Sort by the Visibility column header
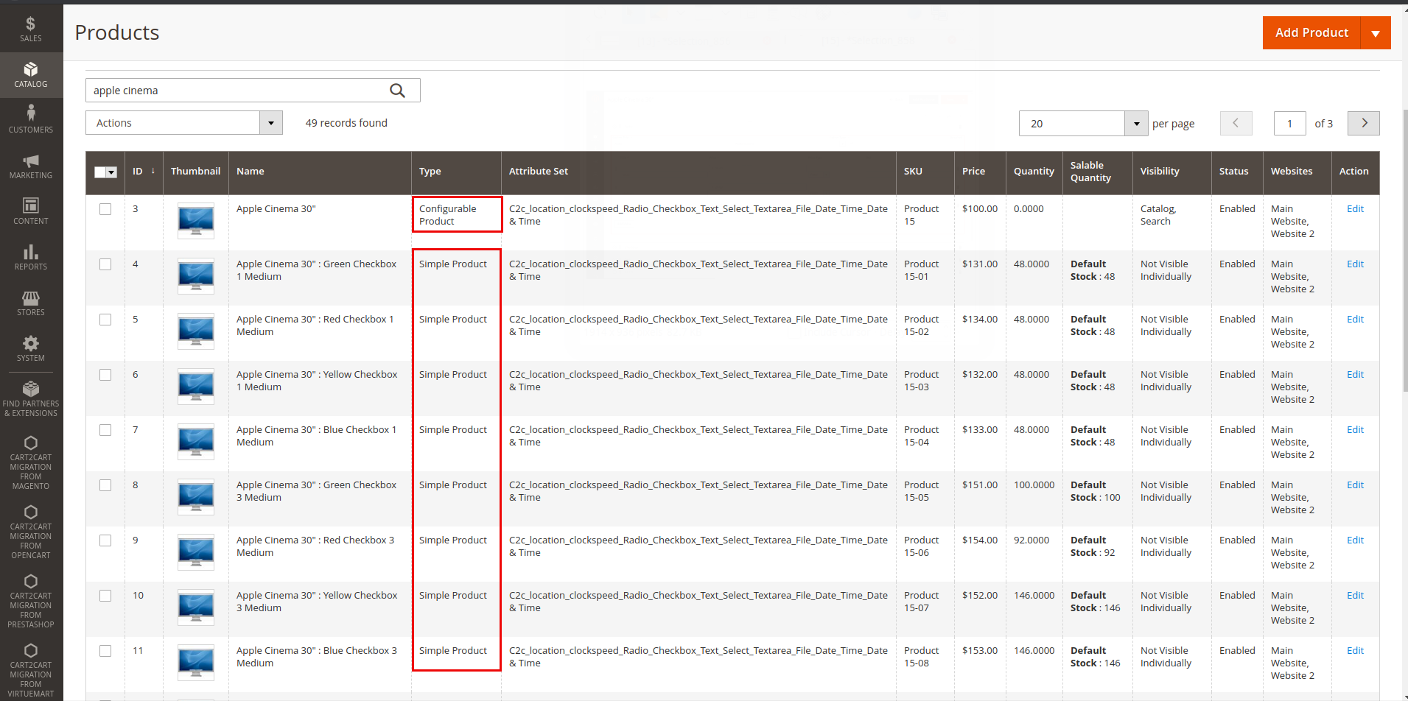The height and width of the screenshot is (701, 1408). pyautogui.click(x=1171, y=172)
